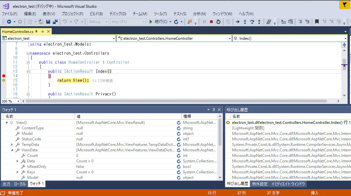Open the ウォッチ 1 window options dropdown

tap(208, 110)
